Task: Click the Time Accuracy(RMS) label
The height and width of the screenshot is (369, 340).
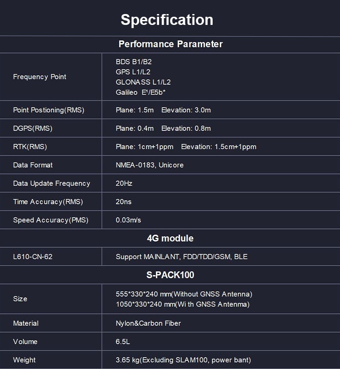Action: 48,202
